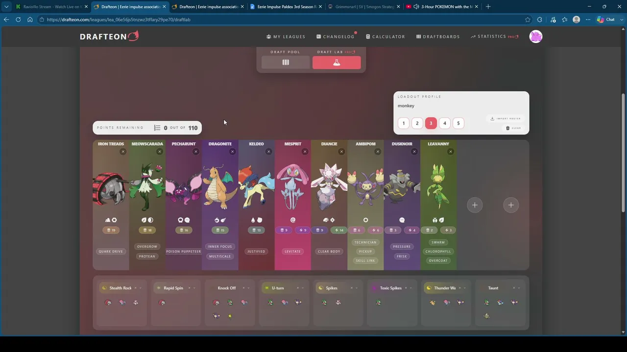Expand the U-turn card chevron

(302, 288)
